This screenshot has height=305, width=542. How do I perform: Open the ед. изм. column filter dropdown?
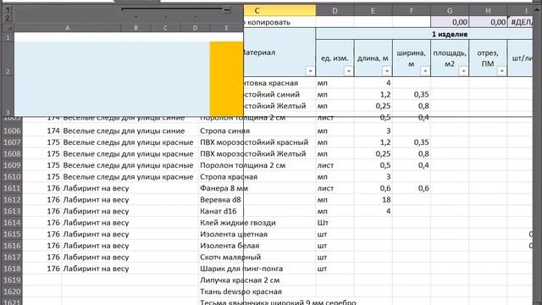pos(348,71)
